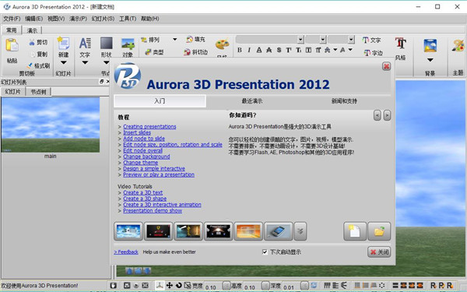Click the Text (文字) node icon
467x292 pixels.
pyautogui.click(x=85, y=44)
